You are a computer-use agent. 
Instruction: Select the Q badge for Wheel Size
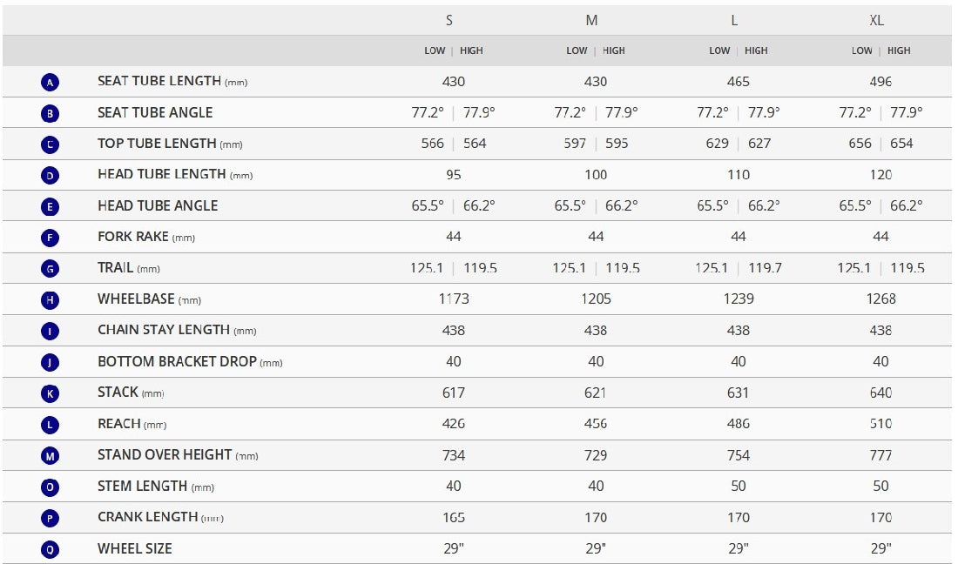click(50, 549)
